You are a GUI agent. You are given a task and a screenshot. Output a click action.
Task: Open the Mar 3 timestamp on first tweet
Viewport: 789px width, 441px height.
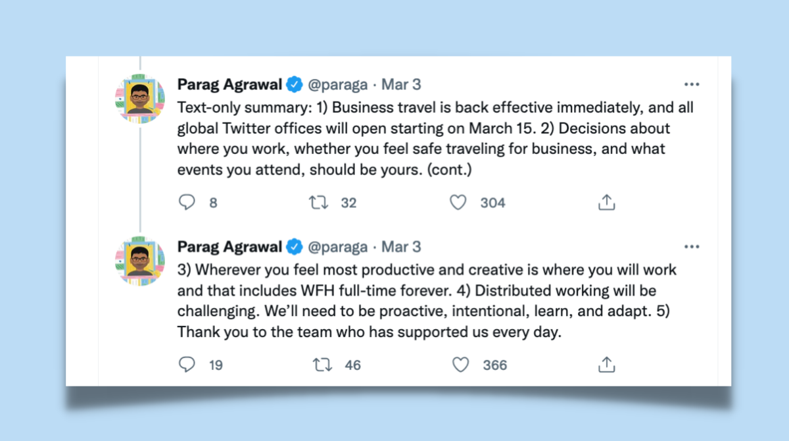(401, 85)
